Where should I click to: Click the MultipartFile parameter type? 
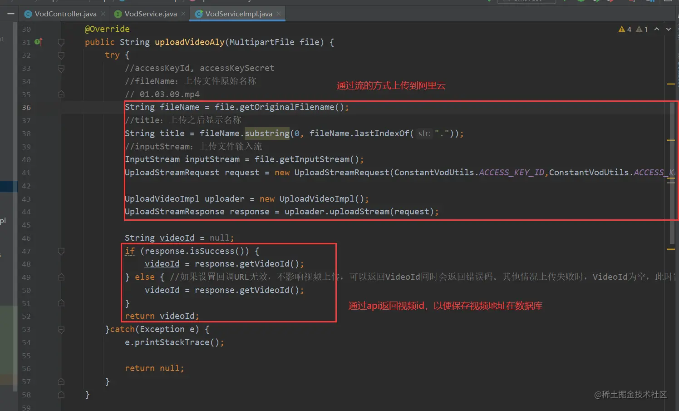pos(262,42)
